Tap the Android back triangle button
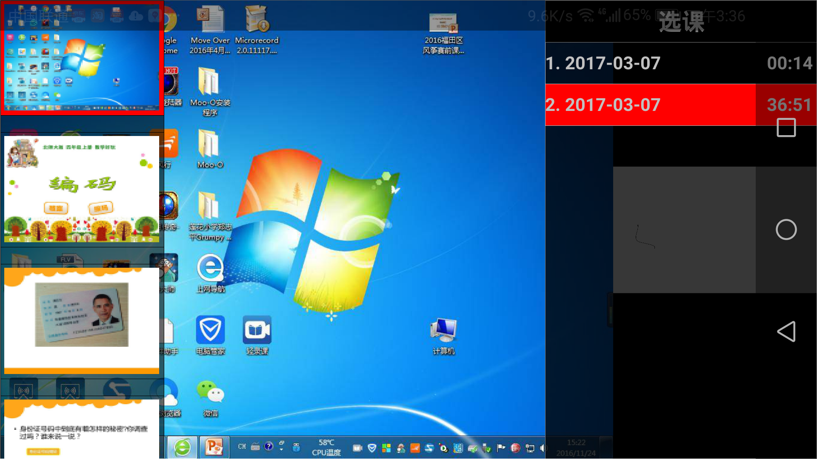 click(786, 331)
